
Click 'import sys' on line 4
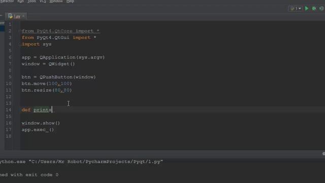point(37,44)
